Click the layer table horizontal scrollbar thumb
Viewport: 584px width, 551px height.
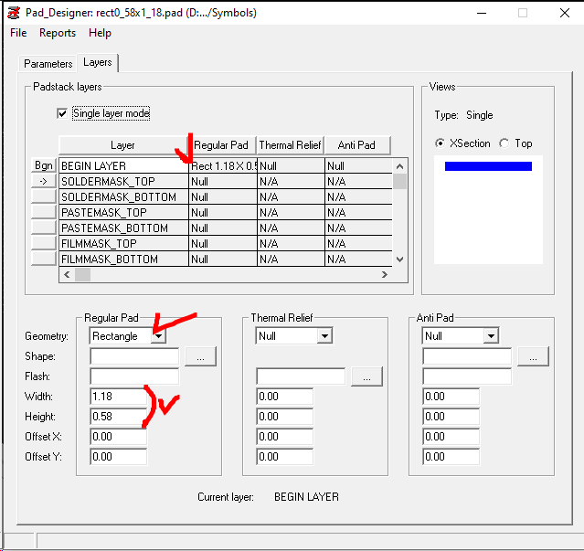(x=82, y=275)
